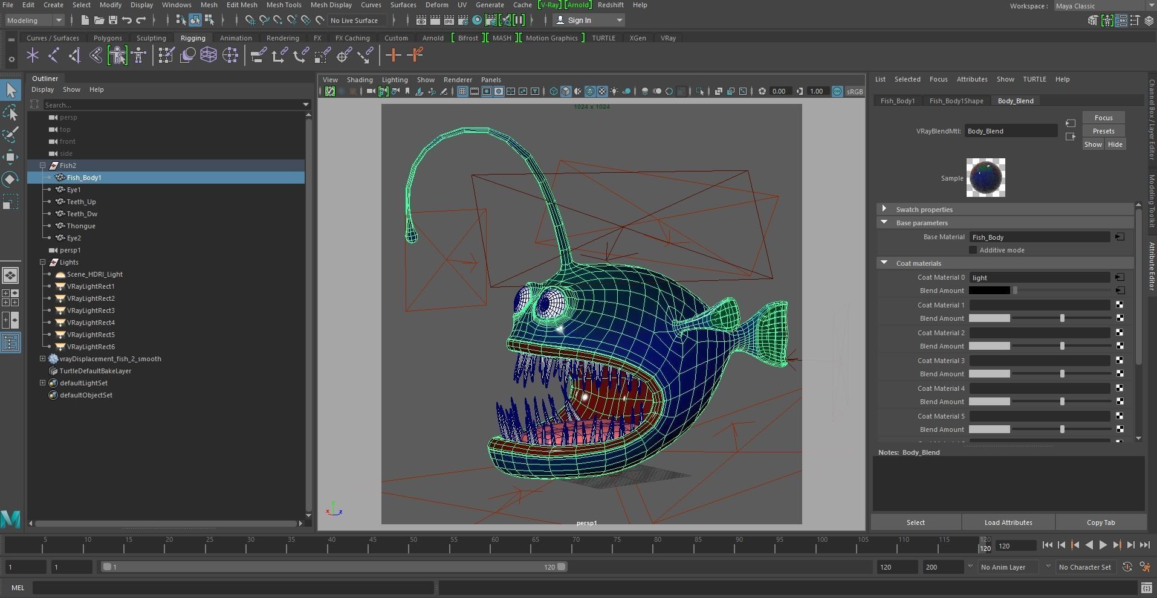Viewport: 1157px width, 598px height.
Task: Click the Load Attributes button
Action: [1008, 522]
